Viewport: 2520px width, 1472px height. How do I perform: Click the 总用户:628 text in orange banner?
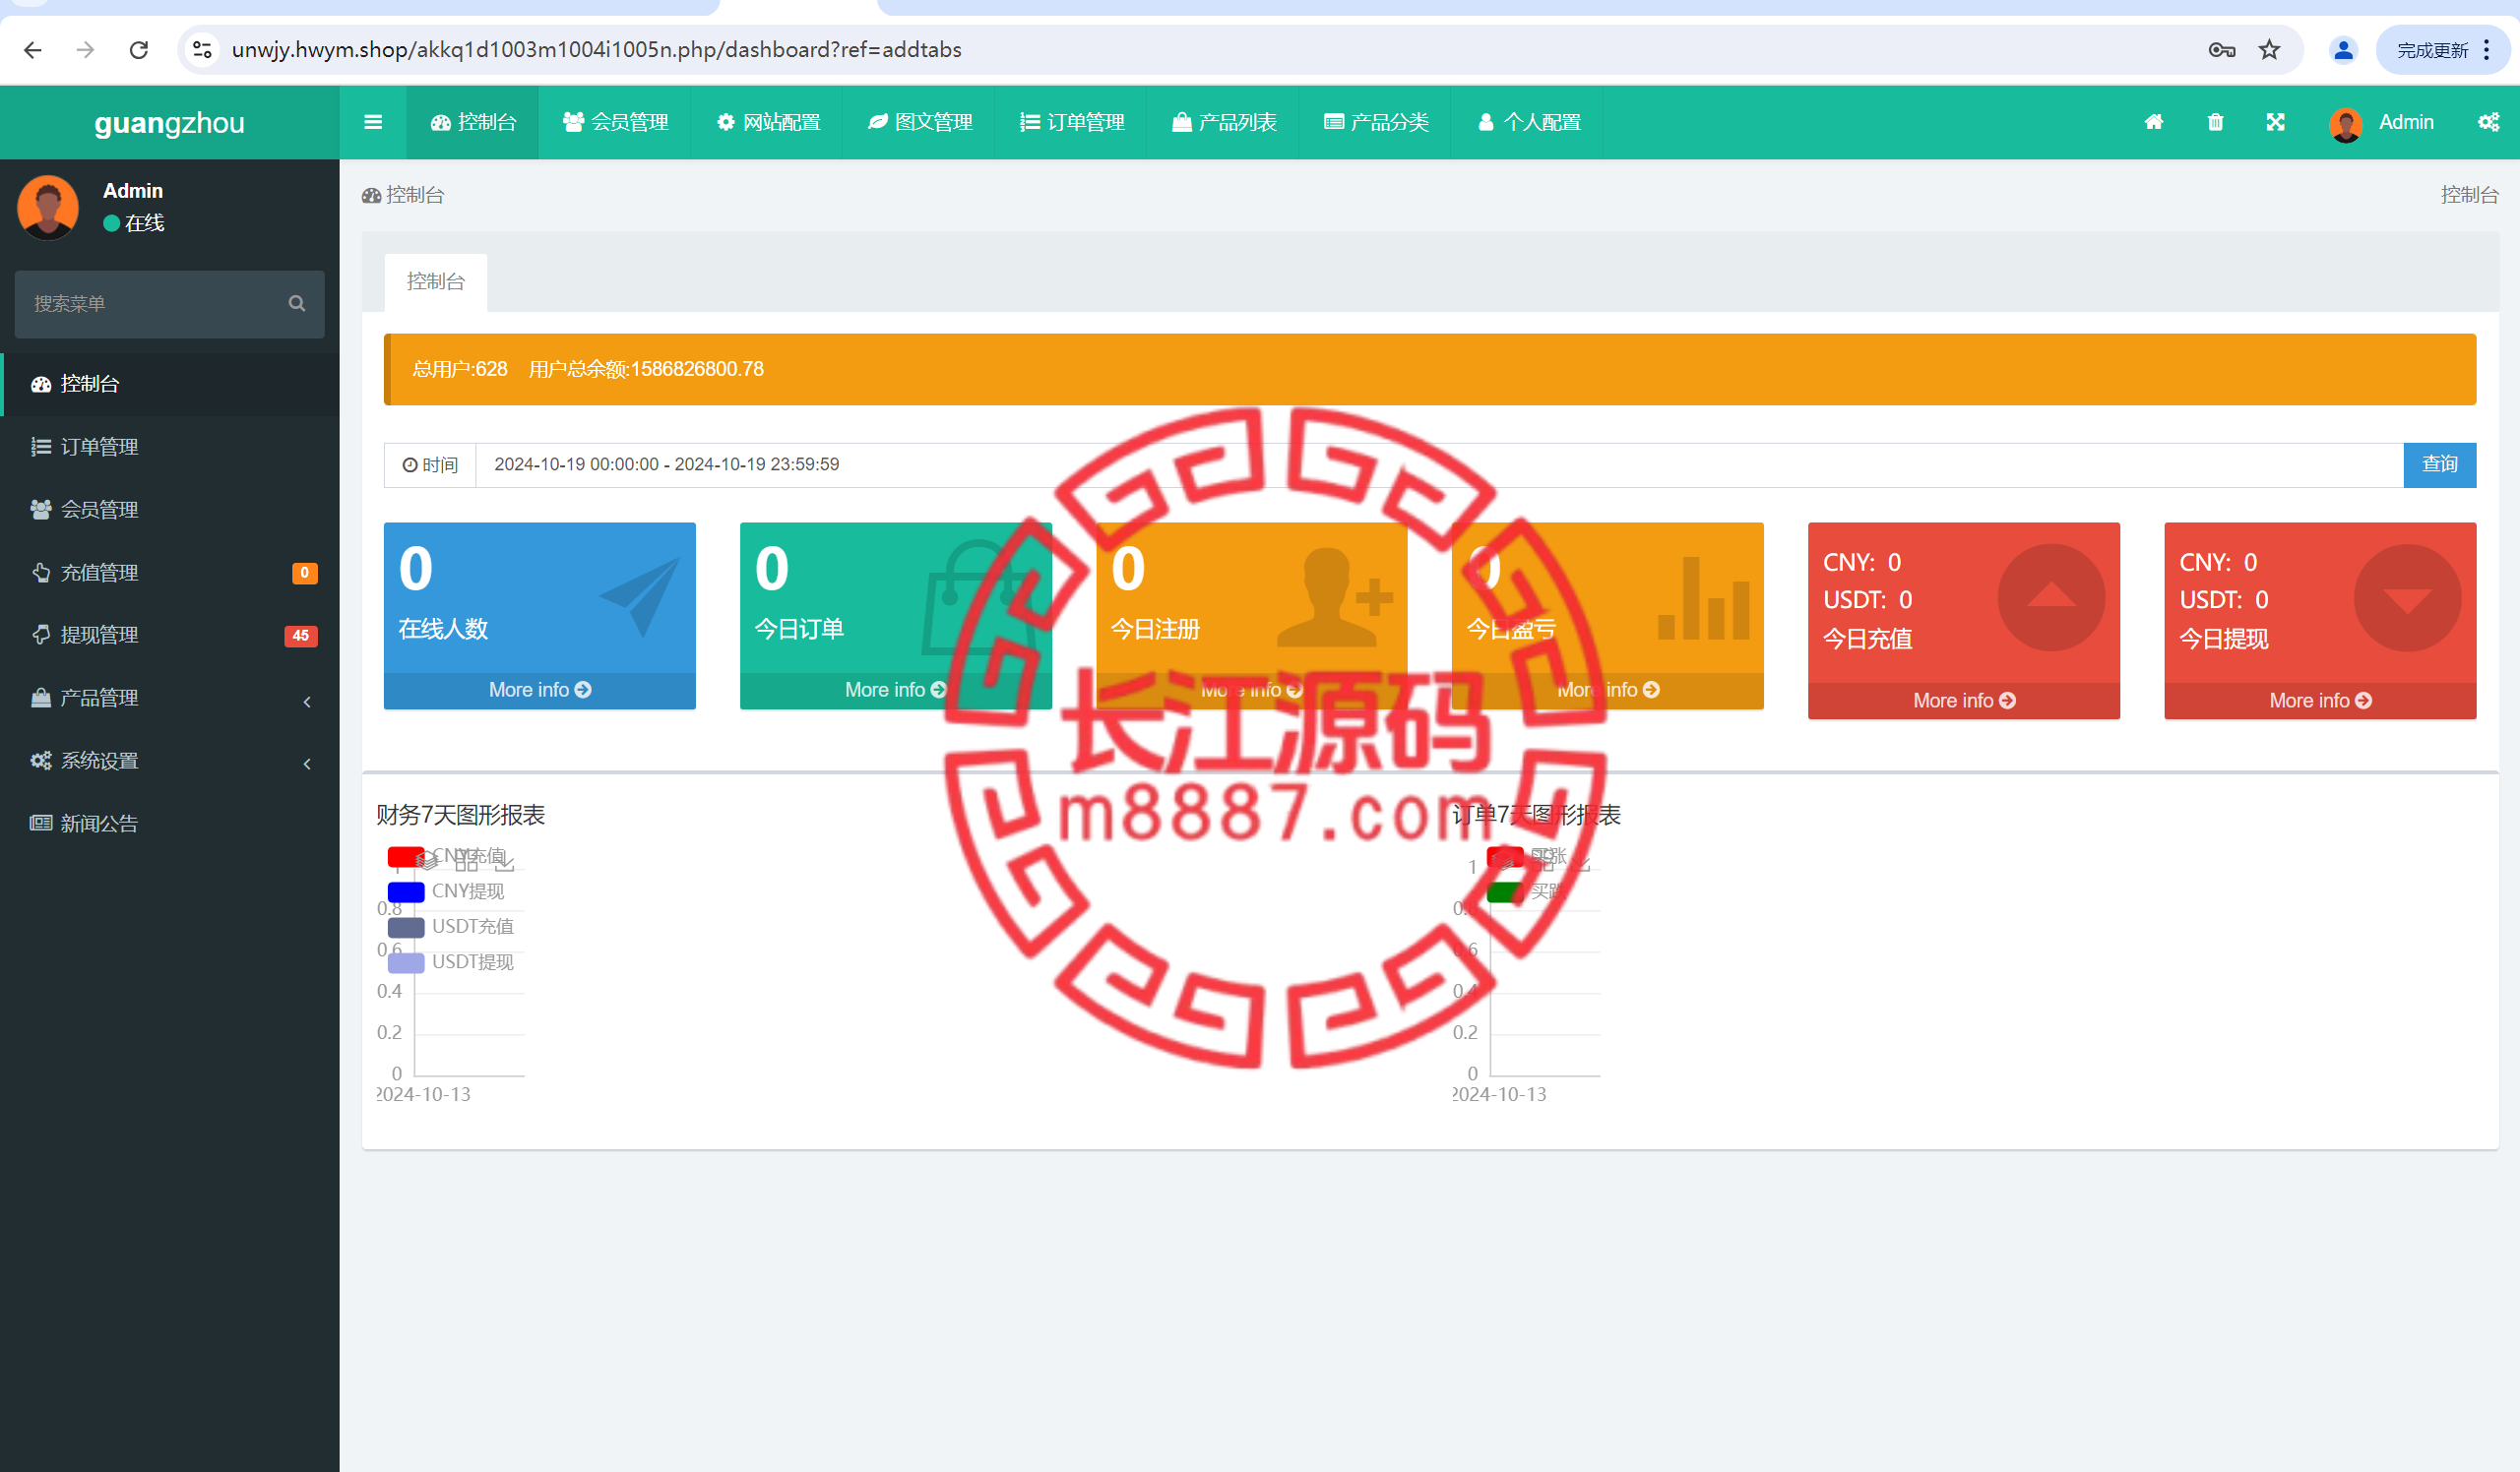pyautogui.click(x=460, y=369)
